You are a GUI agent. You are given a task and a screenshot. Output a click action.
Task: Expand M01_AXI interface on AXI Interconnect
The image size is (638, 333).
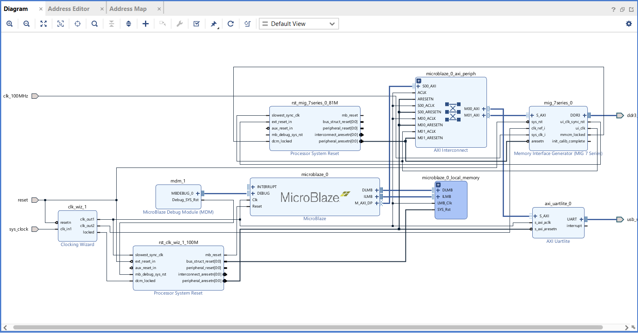click(484, 115)
